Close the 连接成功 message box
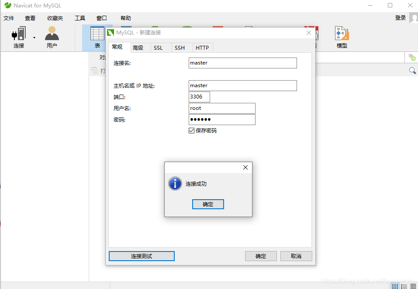Image resolution: width=418 pixels, height=289 pixels. (x=245, y=167)
